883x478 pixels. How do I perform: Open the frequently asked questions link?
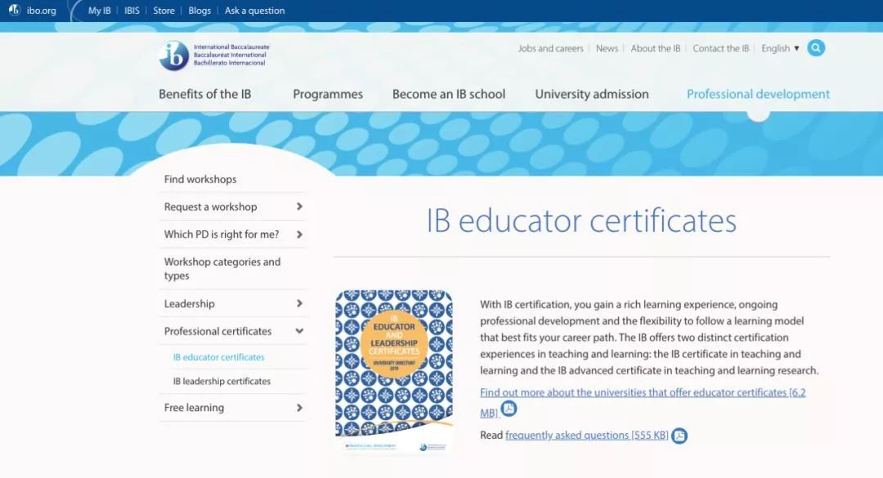tap(586, 436)
